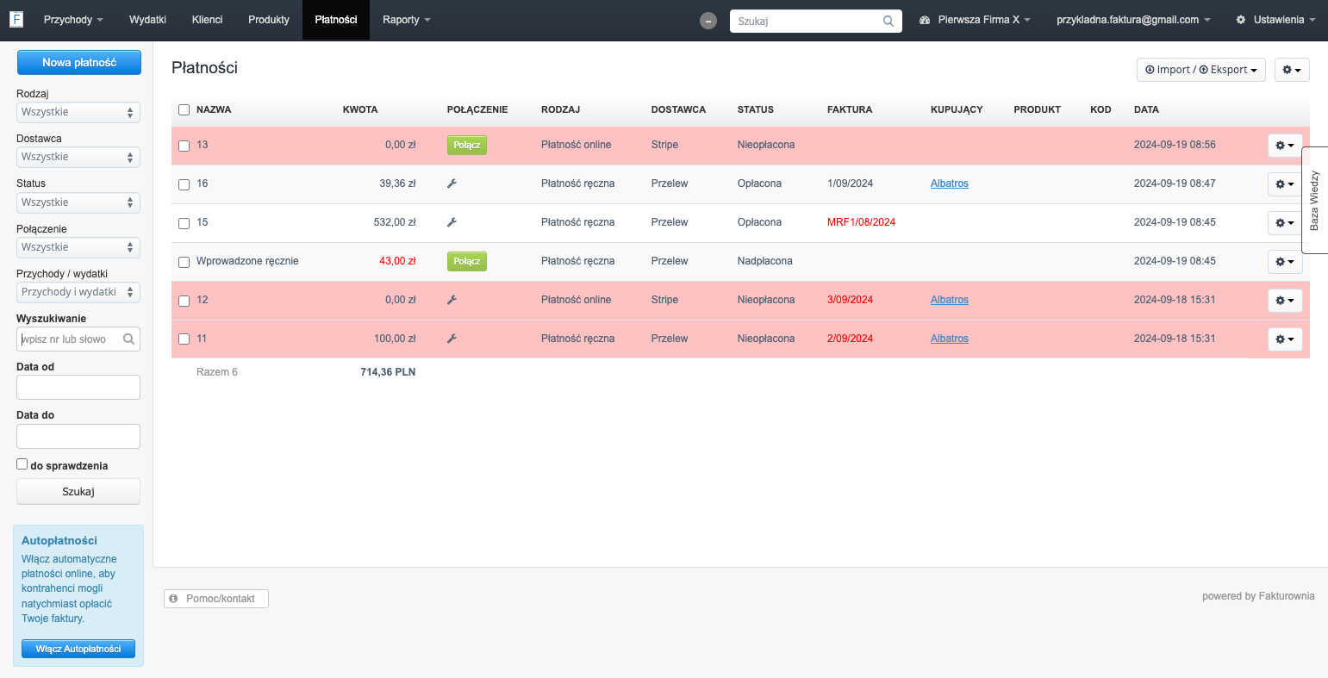The image size is (1328, 678).
Task: Toggle the select-all checkbox in header
Action: coord(184,109)
